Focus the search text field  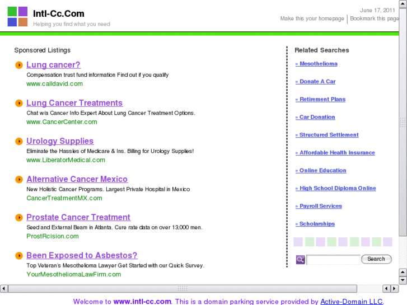click(x=333, y=260)
